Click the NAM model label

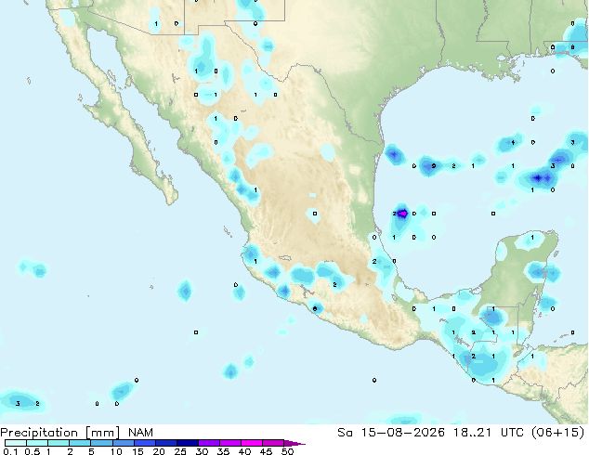[x=140, y=433]
